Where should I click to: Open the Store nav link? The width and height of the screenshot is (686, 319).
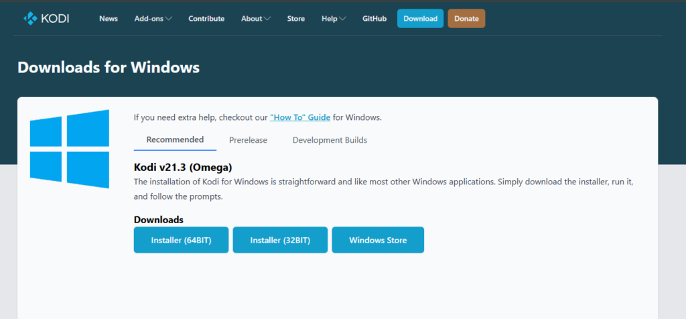pyautogui.click(x=296, y=19)
